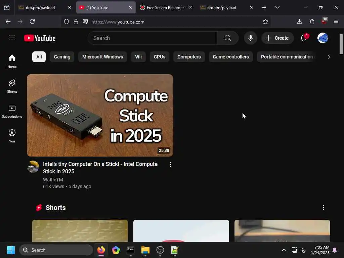Image resolution: width=344 pixels, height=258 pixels.
Task: Open YouTube notifications bell
Action: 303,38
